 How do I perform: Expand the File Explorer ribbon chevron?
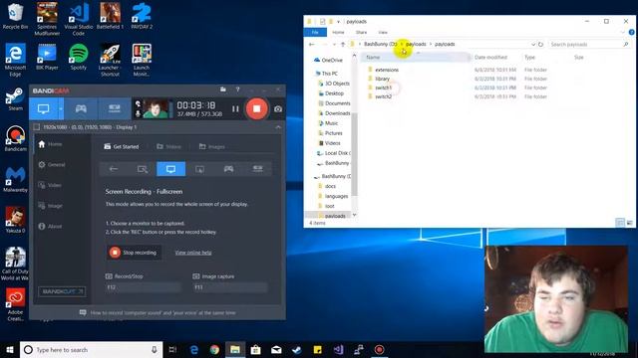tap(622, 32)
